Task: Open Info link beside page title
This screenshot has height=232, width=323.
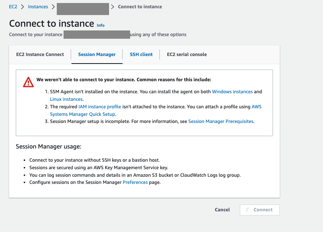Action: pos(100,25)
